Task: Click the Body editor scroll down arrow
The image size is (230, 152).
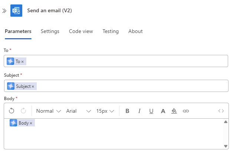Action: [x=226, y=146]
